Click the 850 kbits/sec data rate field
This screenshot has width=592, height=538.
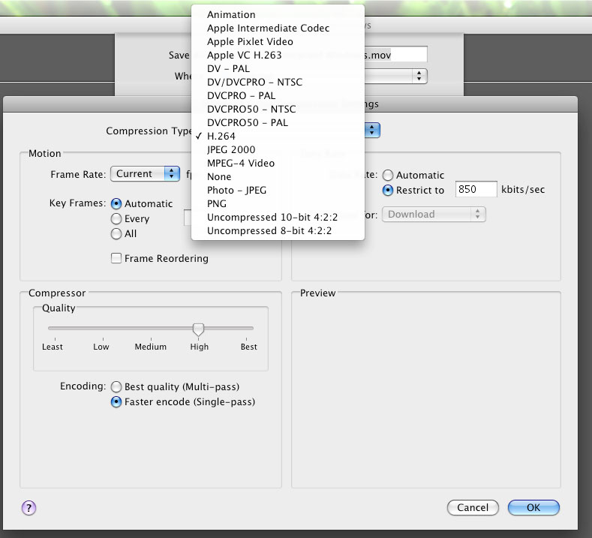[476, 189]
